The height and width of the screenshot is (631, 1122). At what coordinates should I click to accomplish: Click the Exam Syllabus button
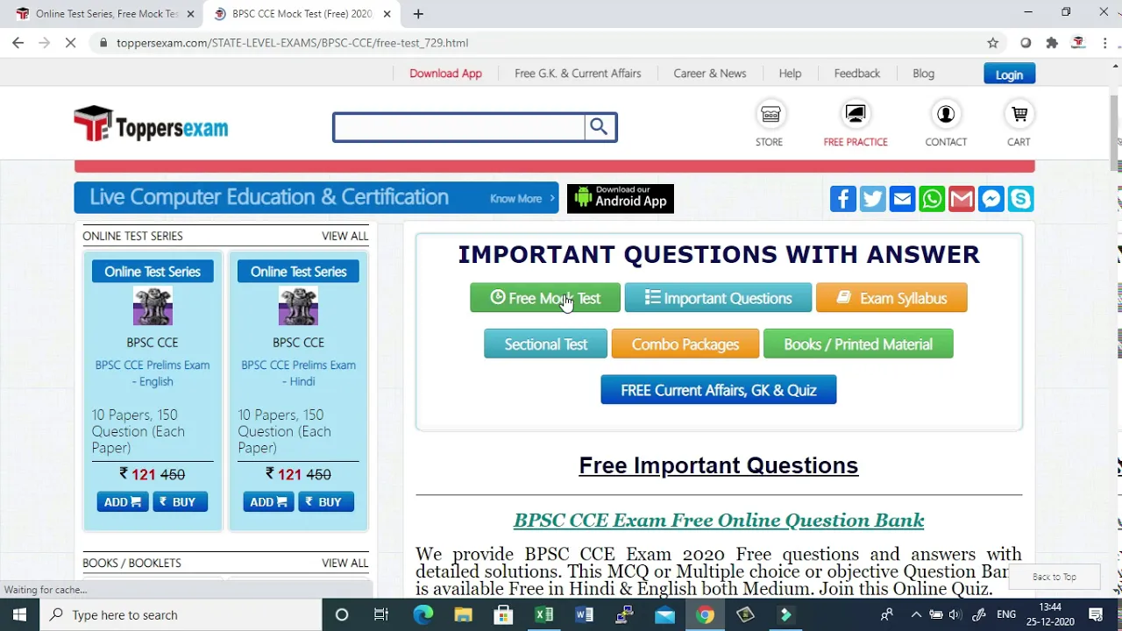pos(891,298)
